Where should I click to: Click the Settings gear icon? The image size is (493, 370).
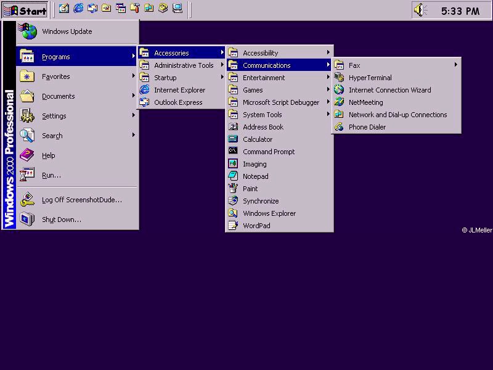tap(27, 115)
